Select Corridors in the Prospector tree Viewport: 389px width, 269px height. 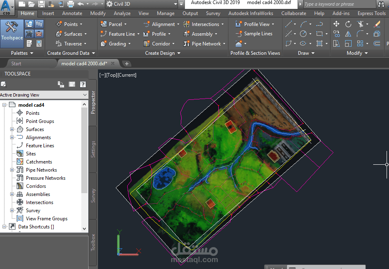point(36,186)
